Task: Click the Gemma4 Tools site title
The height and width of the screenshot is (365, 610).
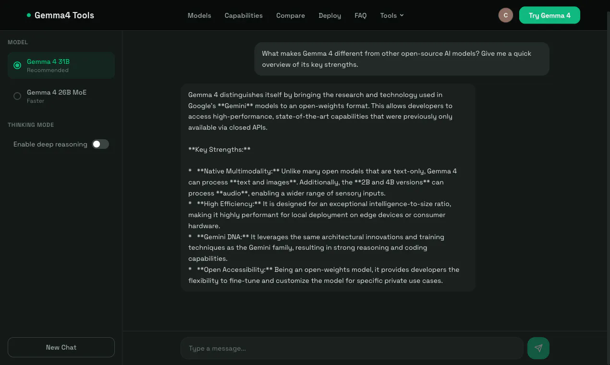Action: click(64, 15)
